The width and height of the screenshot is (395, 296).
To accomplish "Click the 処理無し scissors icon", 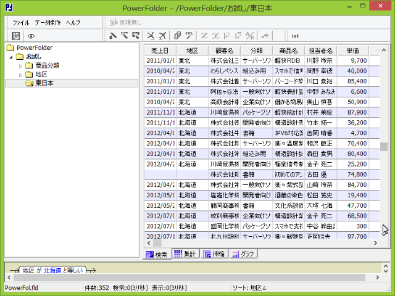I will coord(114,22).
